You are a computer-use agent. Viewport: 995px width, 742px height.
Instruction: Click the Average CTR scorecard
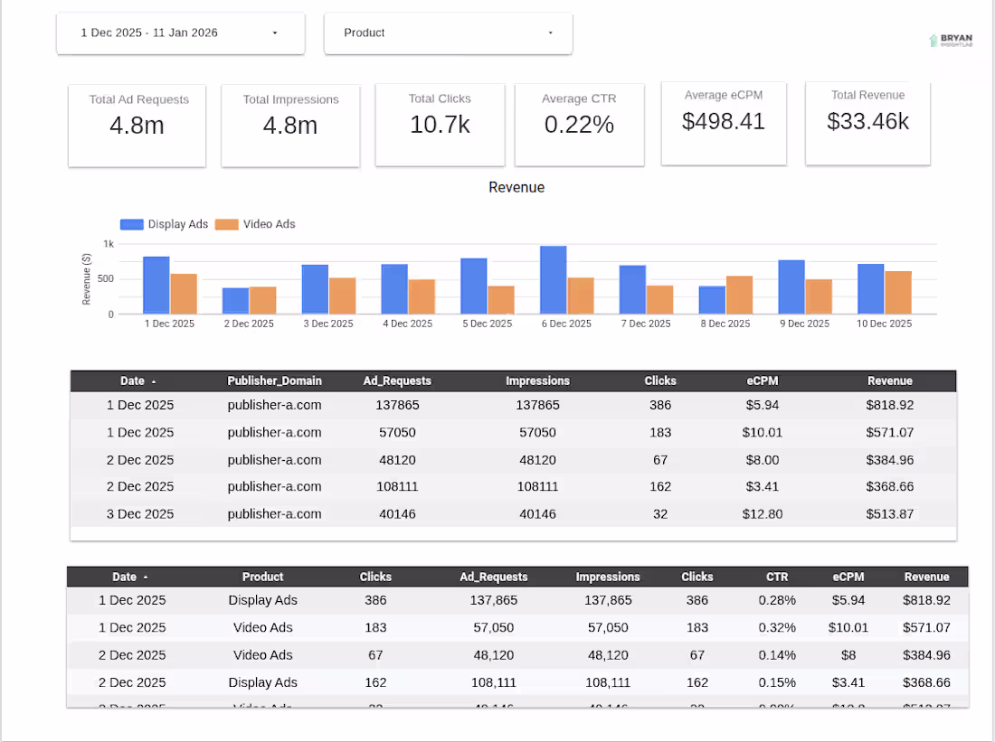(579, 124)
